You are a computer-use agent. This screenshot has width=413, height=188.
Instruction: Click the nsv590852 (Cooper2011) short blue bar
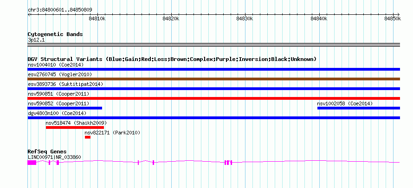65,108
